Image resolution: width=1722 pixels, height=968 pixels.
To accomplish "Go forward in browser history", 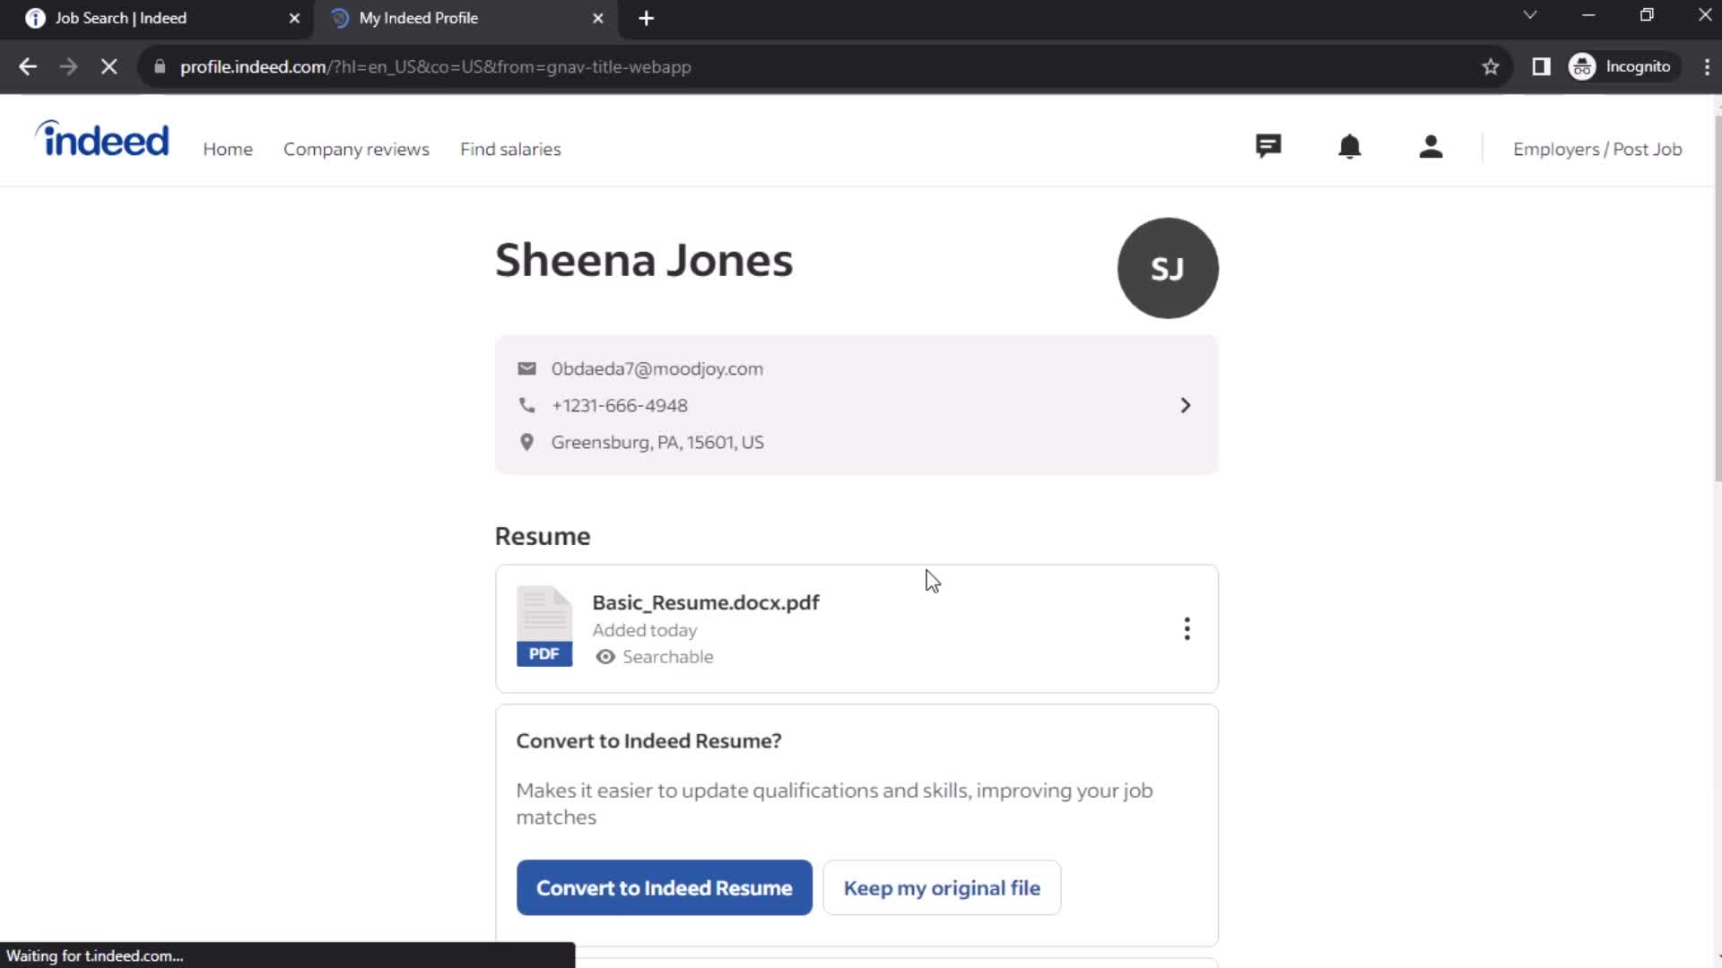I will pos(68,66).
